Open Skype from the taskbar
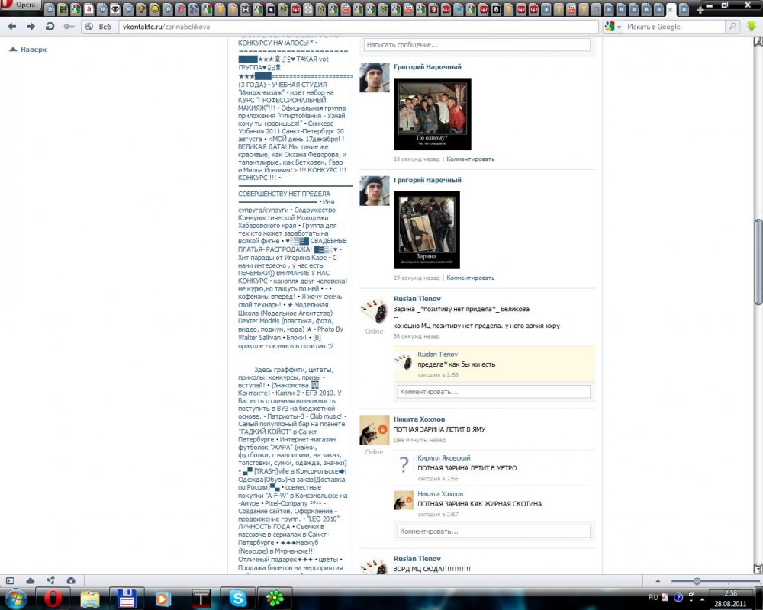This screenshot has height=610, width=763. pos(237,599)
